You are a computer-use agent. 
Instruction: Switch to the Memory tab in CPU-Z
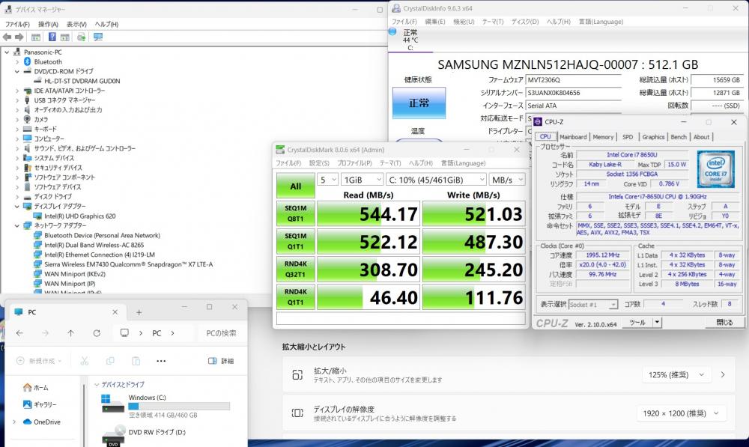tap(603, 137)
